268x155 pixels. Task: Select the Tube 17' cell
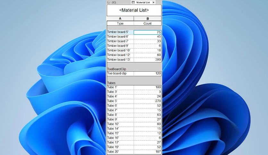pos(120,143)
